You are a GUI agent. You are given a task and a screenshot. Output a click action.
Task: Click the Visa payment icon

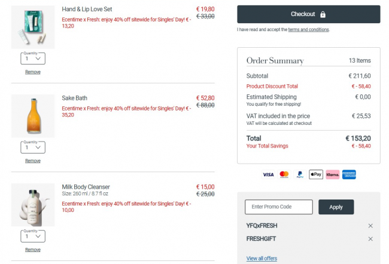[x=268, y=174]
